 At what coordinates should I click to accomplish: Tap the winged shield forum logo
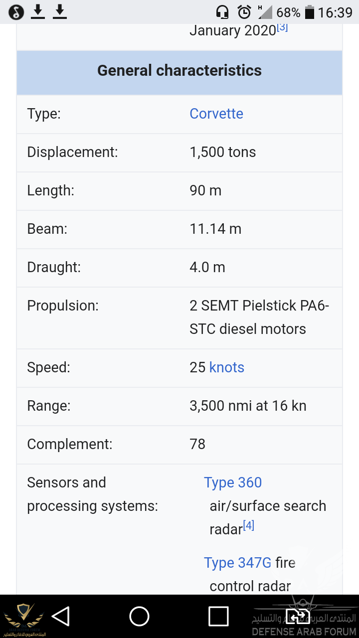[x=23, y=616]
